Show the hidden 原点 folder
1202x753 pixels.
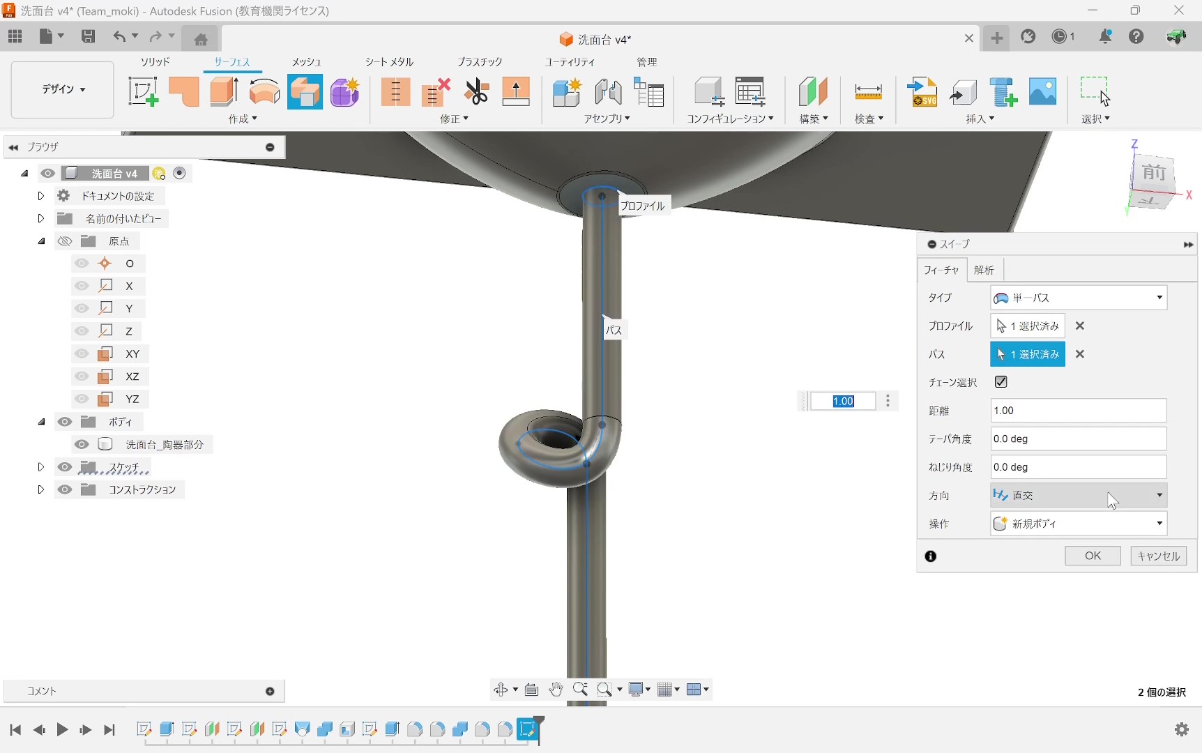[x=65, y=241]
